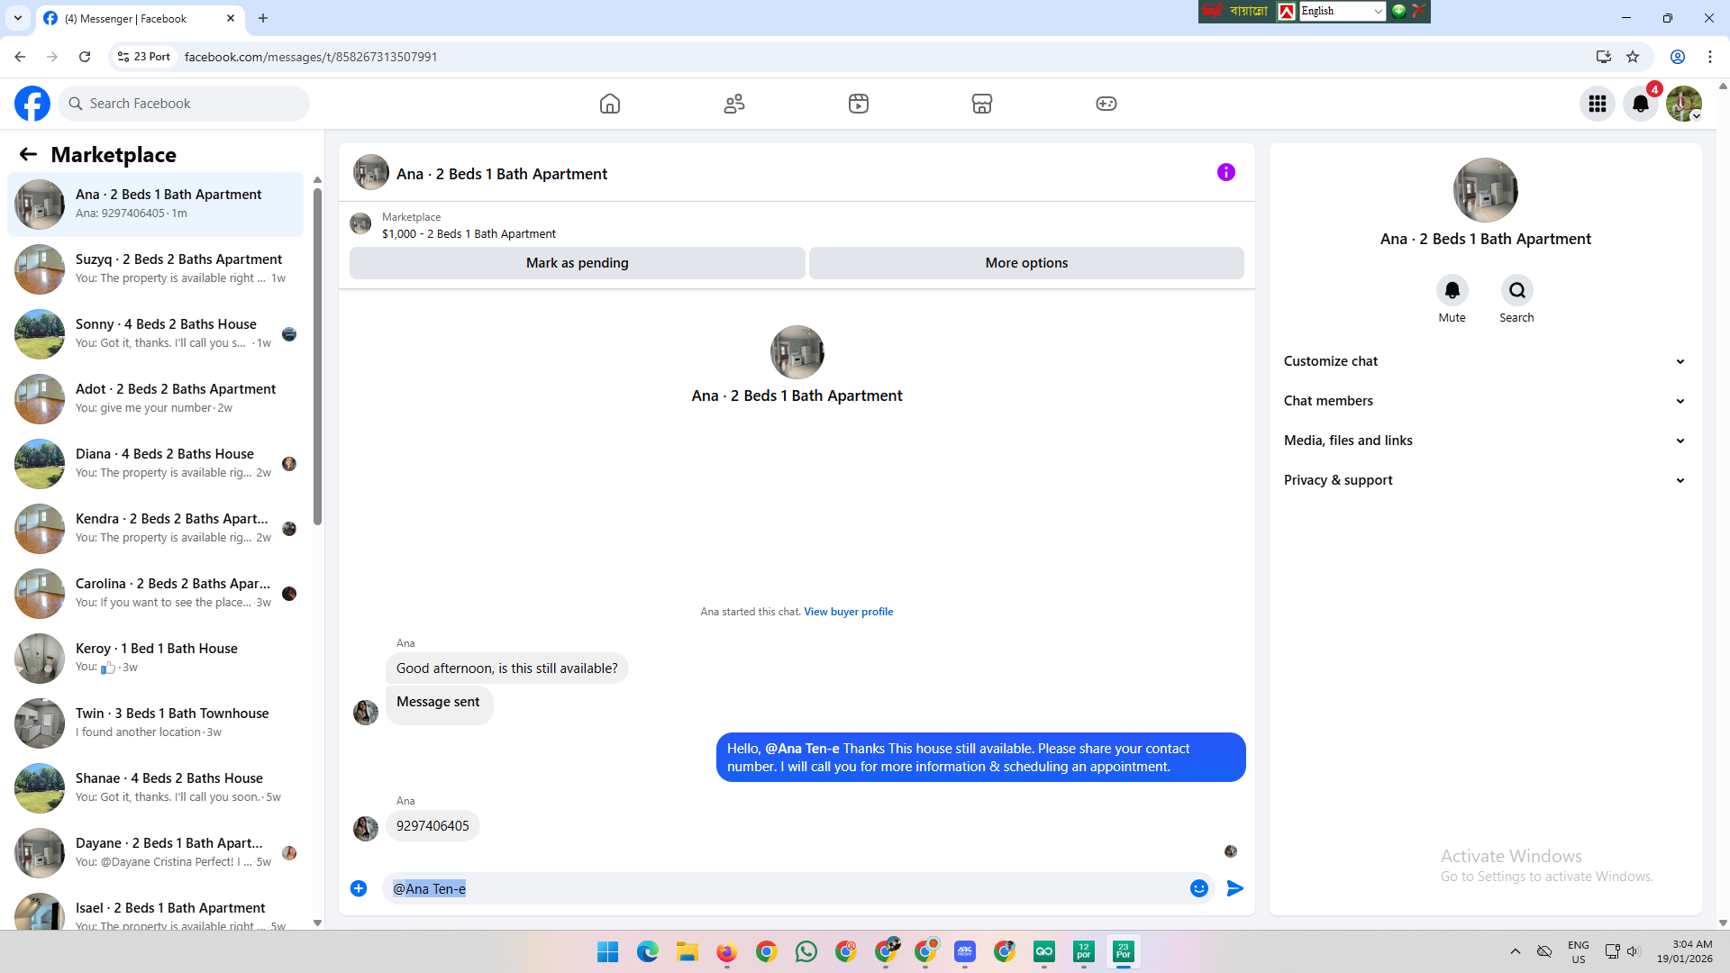1730x973 pixels.
Task: Mute this conversation
Action: pyautogui.click(x=1452, y=290)
